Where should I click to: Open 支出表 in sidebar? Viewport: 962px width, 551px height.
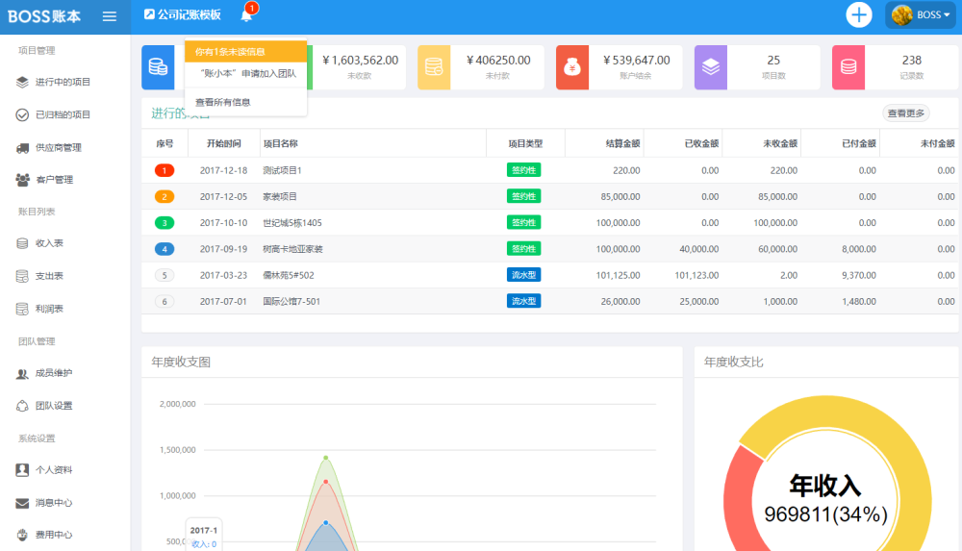pyautogui.click(x=49, y=276)
